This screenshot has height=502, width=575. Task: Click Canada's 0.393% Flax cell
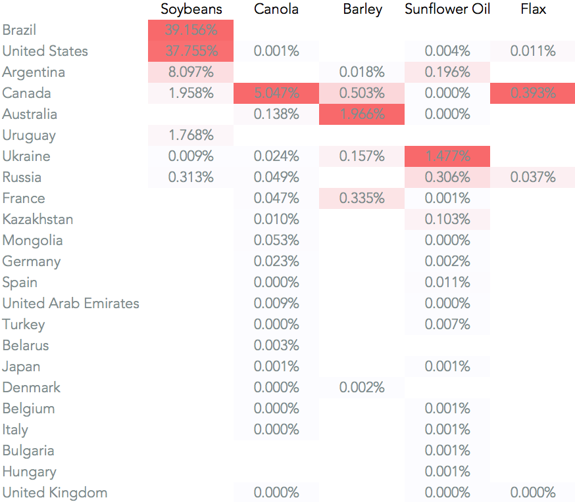coord(532,93)
